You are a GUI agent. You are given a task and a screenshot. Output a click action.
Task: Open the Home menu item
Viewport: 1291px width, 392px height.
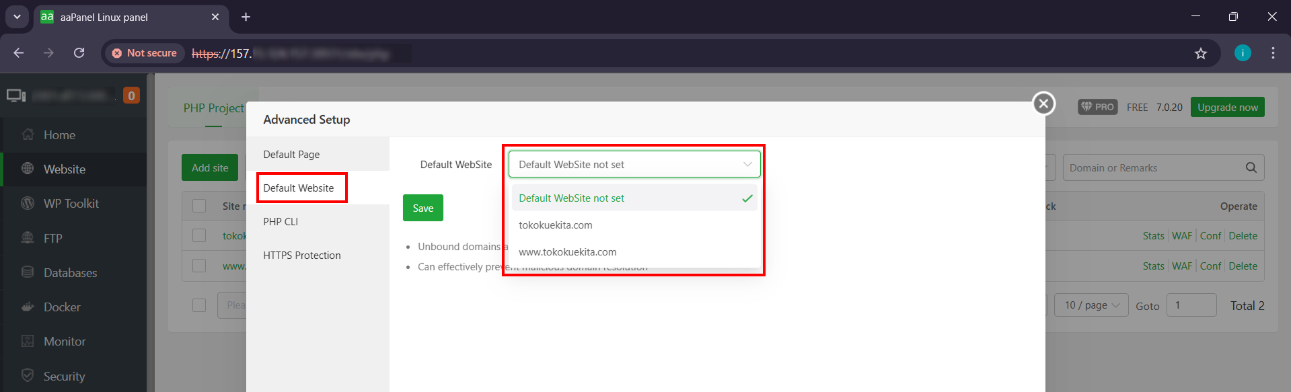(x=73, y=134)
